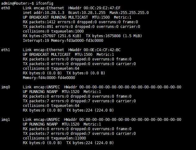Select the eth0 interface name

(x=6, y=8)
